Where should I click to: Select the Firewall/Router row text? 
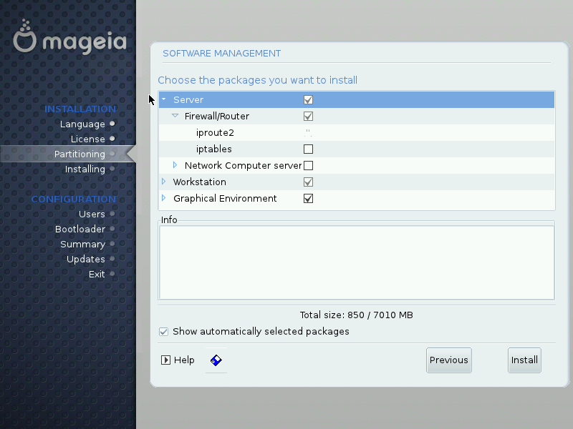pyautogui.click(x=217, y=117)
